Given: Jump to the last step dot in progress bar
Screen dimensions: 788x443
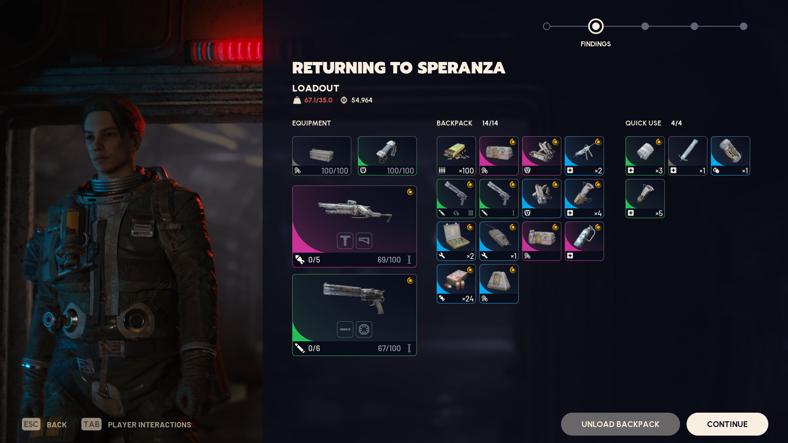Looking at the screenshot, I should pyautogui.click(x=743, y=26).
